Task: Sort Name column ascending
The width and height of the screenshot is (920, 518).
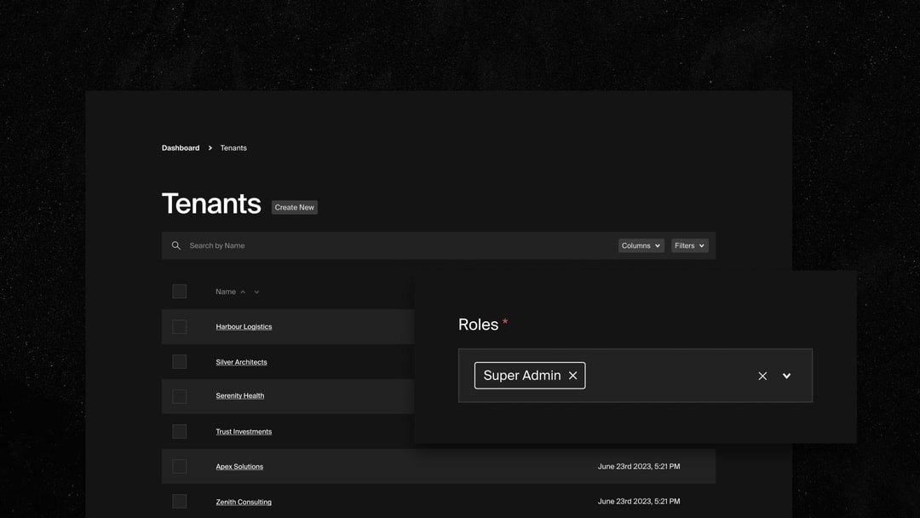Action: click(243, 291)
